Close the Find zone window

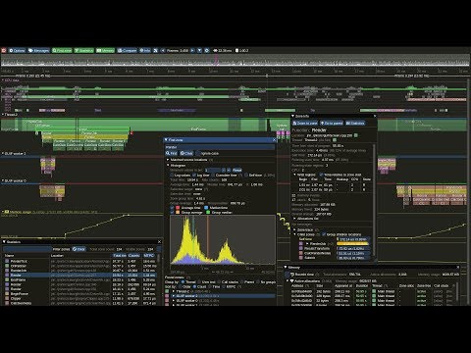point(274,140)
